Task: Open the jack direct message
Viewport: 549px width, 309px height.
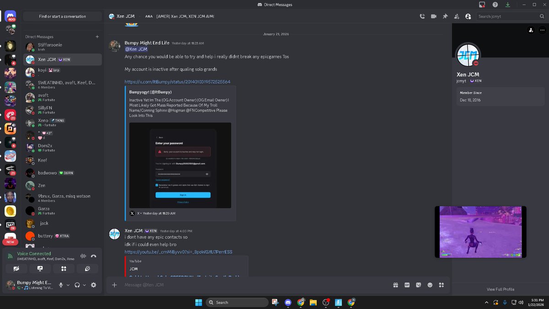Action: coord(62,223)
